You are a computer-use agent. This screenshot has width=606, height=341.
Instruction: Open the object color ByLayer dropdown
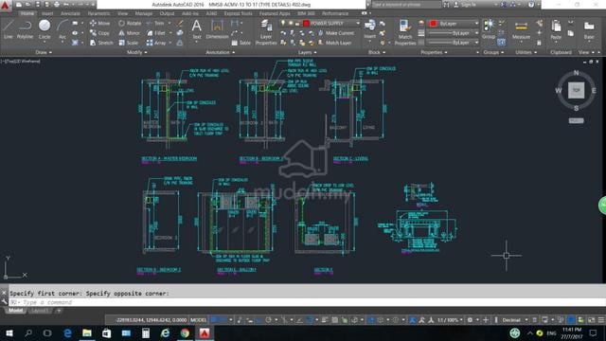[x=454, y=23]
